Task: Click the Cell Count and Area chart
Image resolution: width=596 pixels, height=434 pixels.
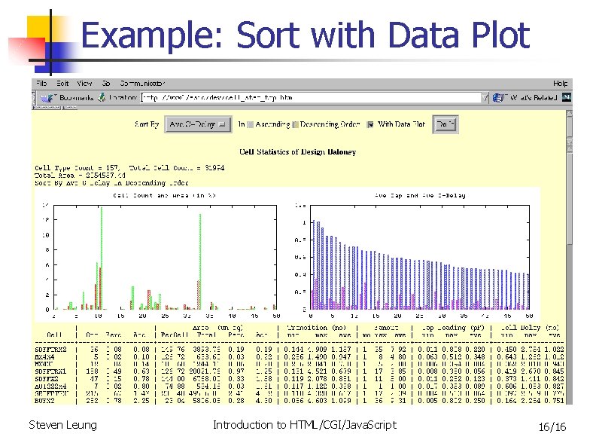Action: pyautogui.click(x=165, y=257)
